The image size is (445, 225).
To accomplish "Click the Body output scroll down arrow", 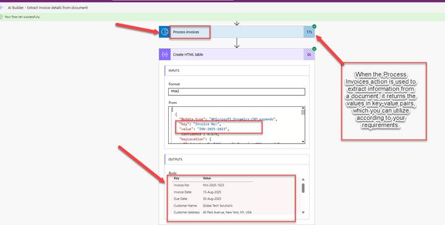I will [x=303, y=212].
